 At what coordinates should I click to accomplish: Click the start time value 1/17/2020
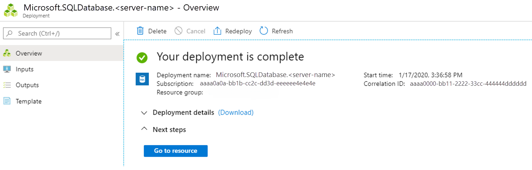(431, 75)
